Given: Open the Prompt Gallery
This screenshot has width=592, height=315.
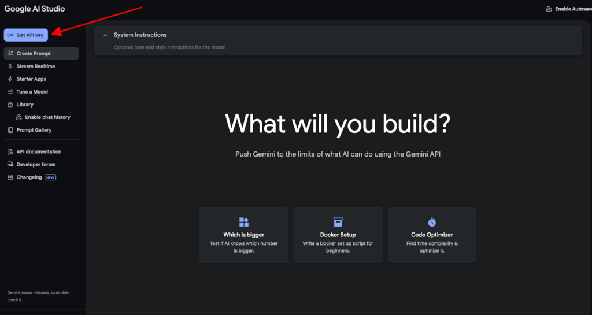Looking at the screenshot, I should (41, 130).
